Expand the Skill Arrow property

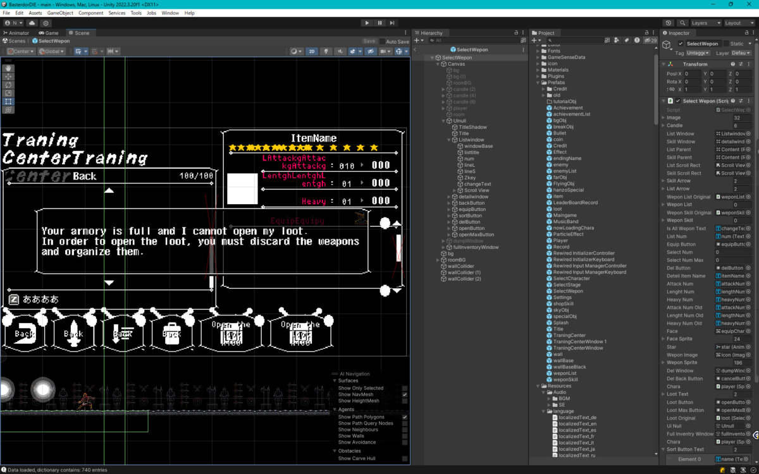pos(663,181)
